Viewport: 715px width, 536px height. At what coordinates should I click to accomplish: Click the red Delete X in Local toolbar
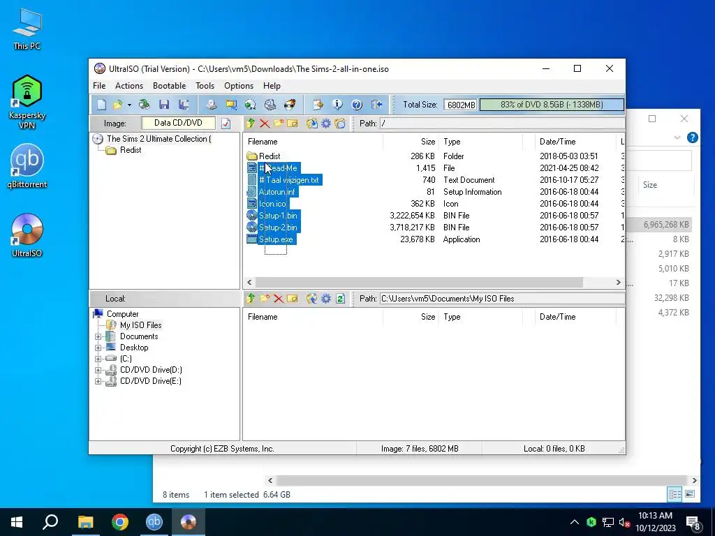[x=279, y=299]
